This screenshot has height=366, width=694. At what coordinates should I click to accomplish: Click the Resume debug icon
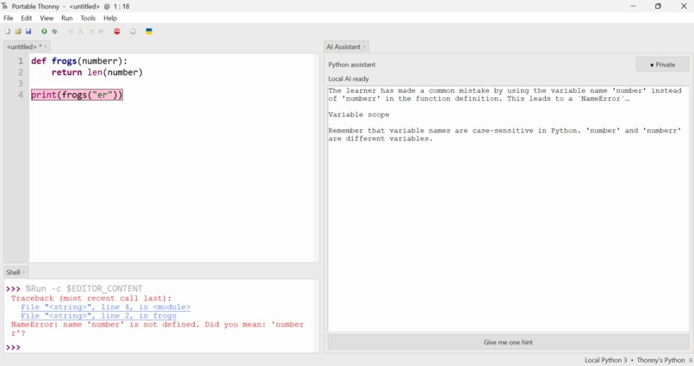[x=101, y=31]
